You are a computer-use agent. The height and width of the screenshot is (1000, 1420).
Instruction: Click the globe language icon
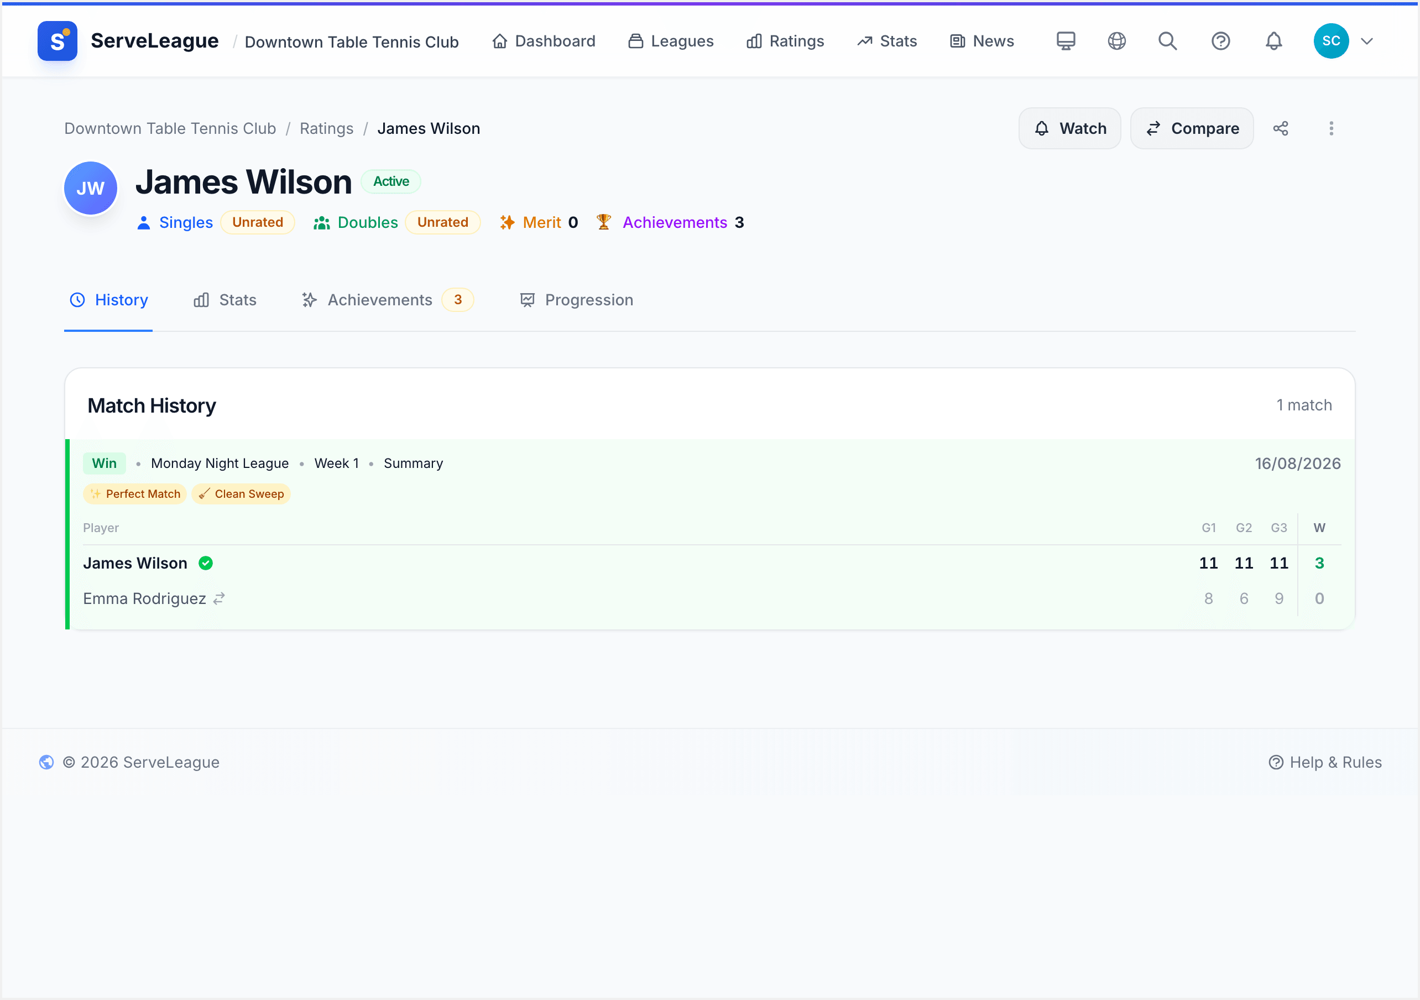(x=1116, y=41)
